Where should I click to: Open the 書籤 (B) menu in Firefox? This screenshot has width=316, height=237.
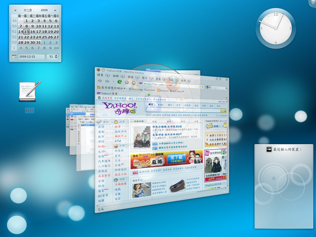(161, 79)
